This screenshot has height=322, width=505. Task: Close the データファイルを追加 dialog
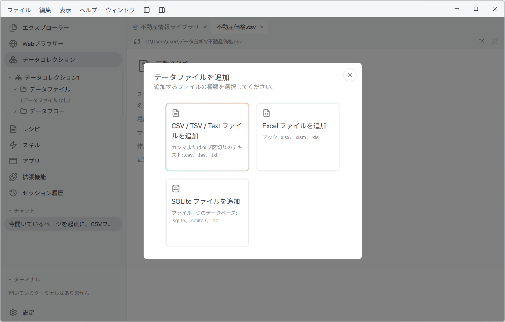[350, 75]
